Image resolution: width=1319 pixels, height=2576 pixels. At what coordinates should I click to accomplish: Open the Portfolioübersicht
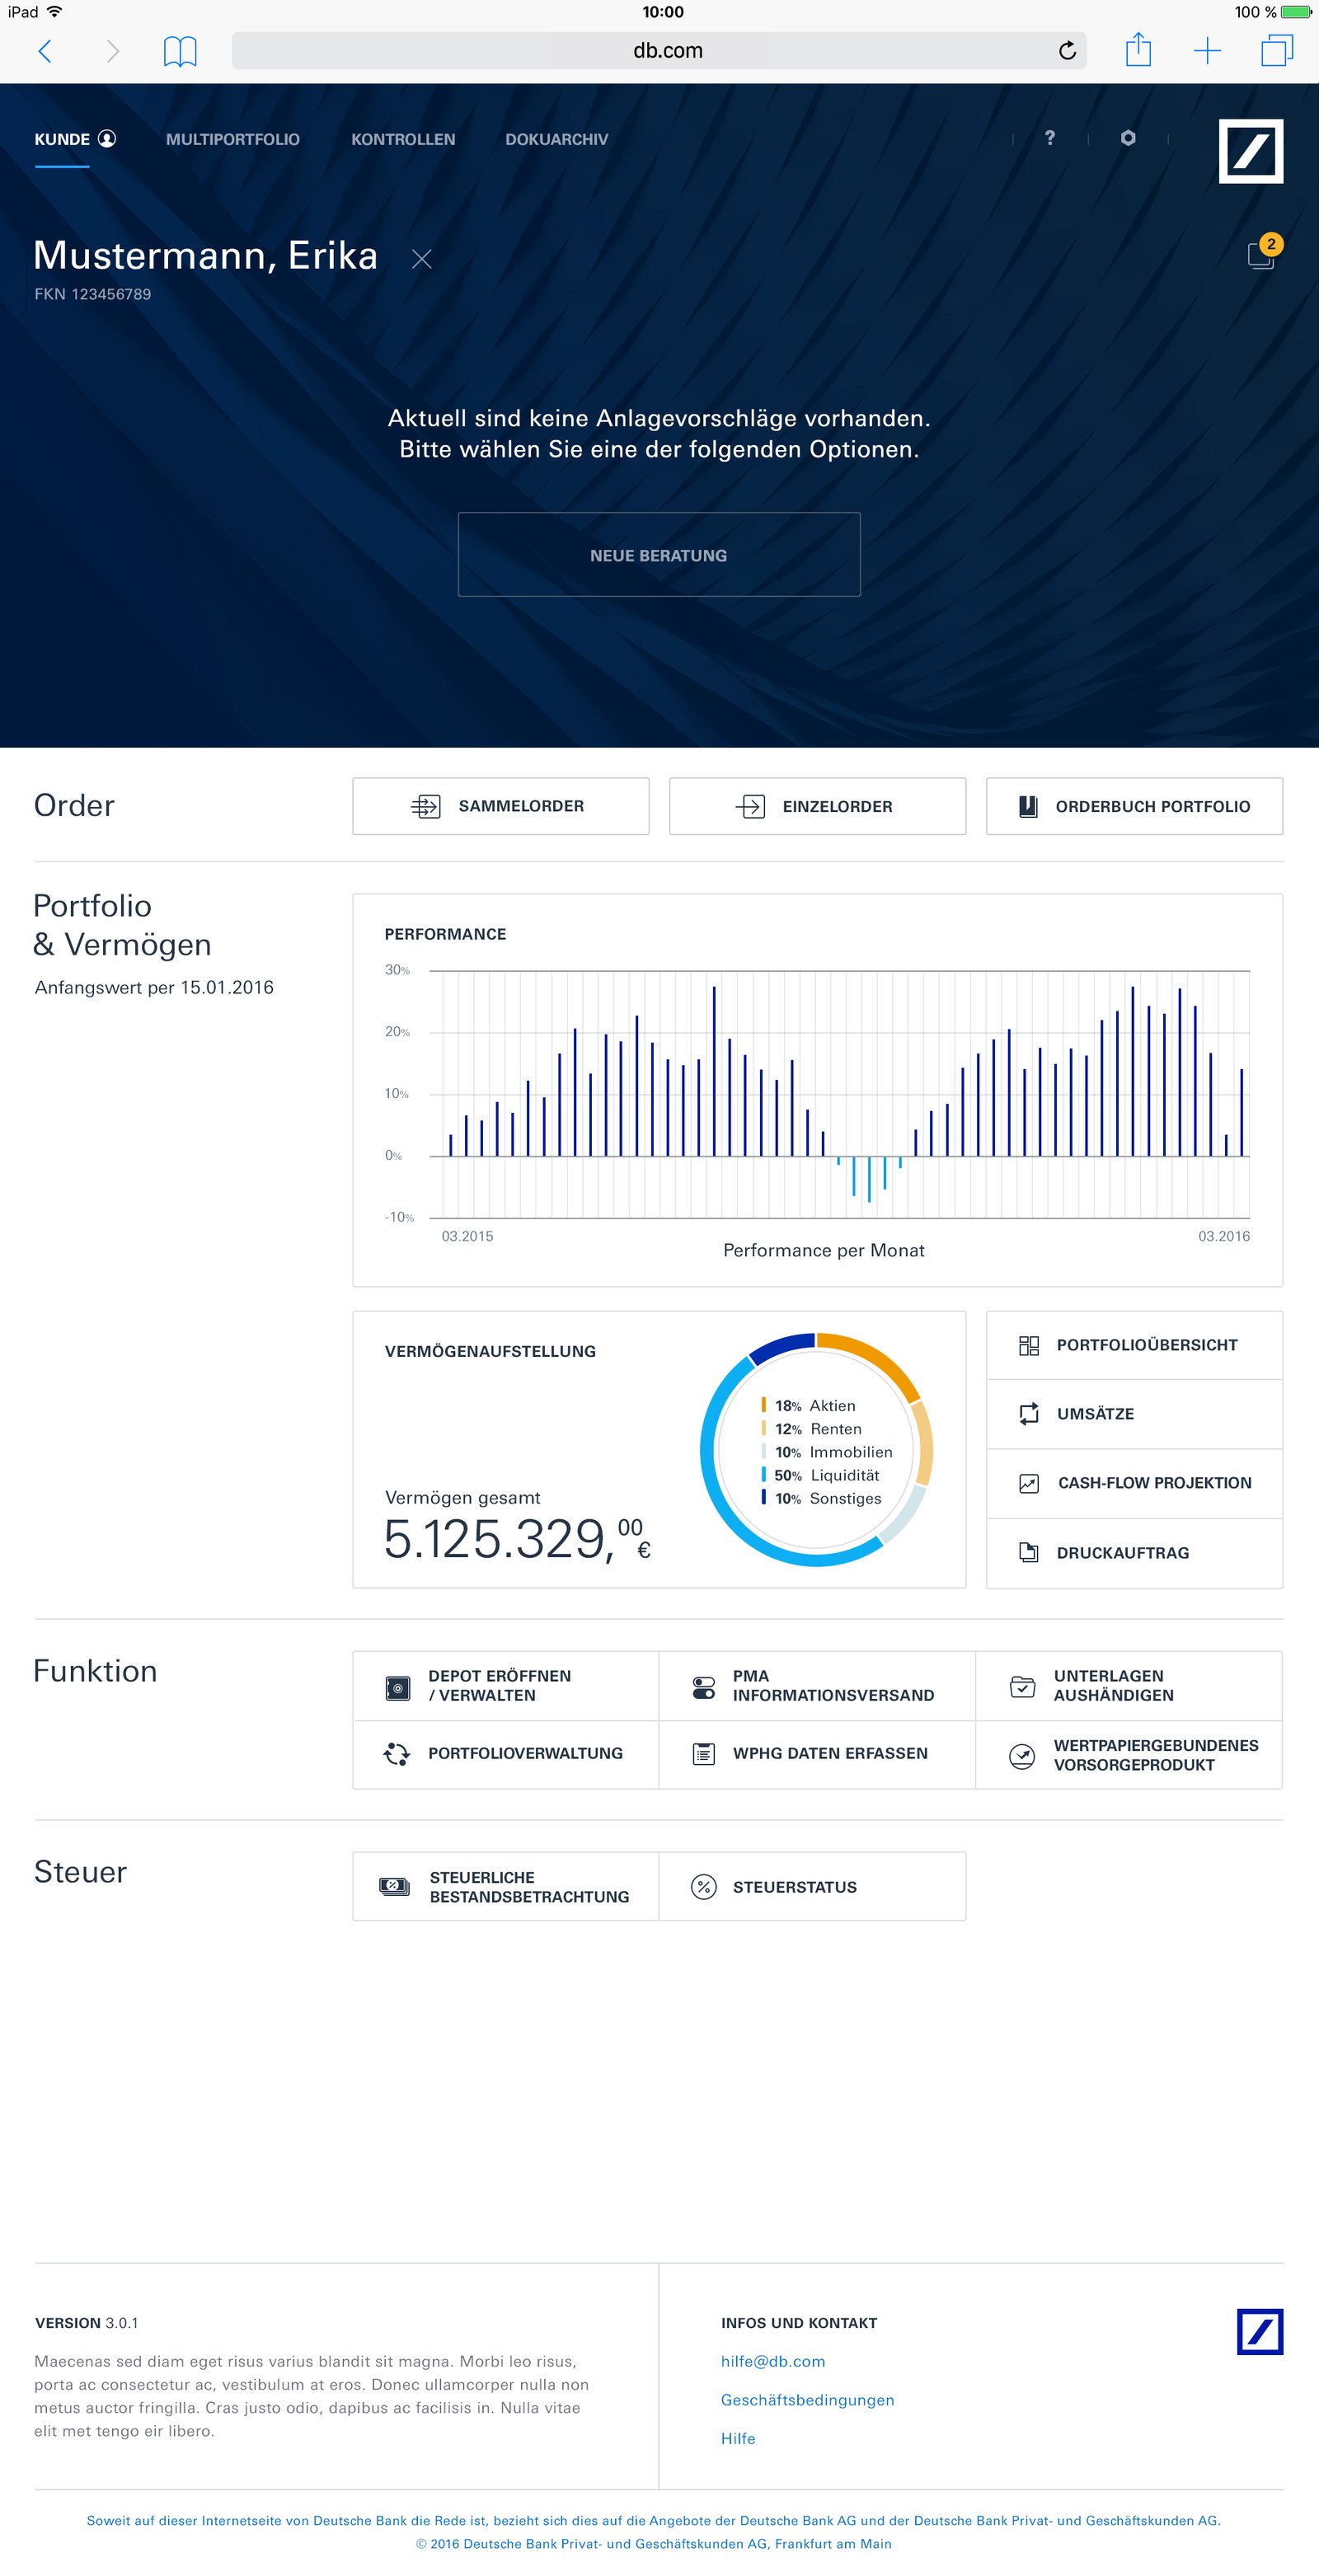[1133, 1345]
